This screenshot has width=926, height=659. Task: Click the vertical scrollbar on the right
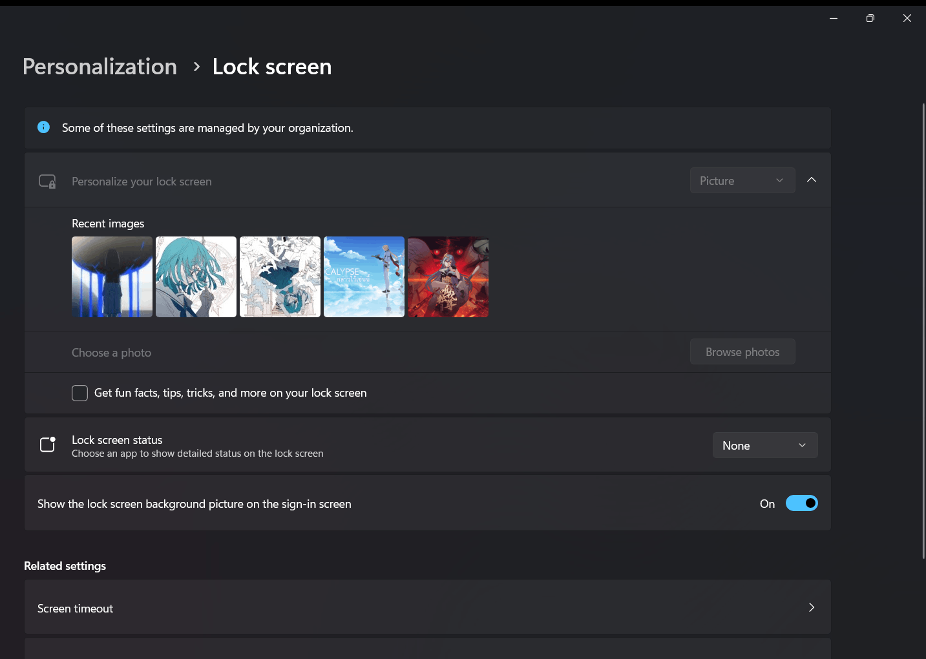[x=923, y=331]
